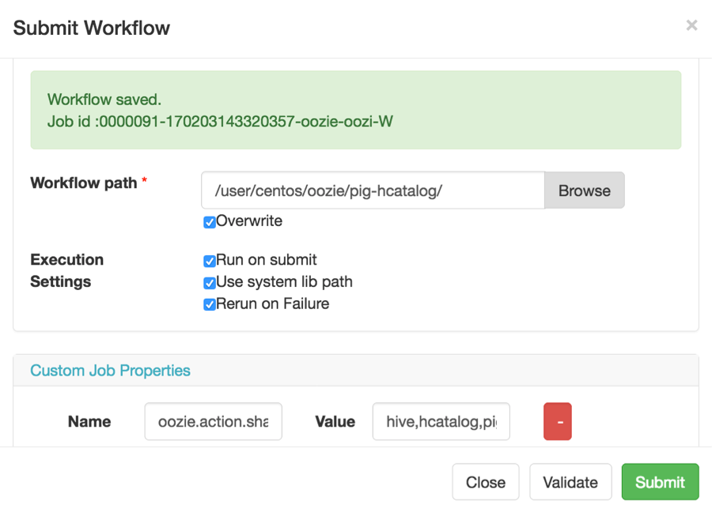This screenshot has height=513, width=712.
Task: Click the Workflow path label
Action: (x=84, y=183)
